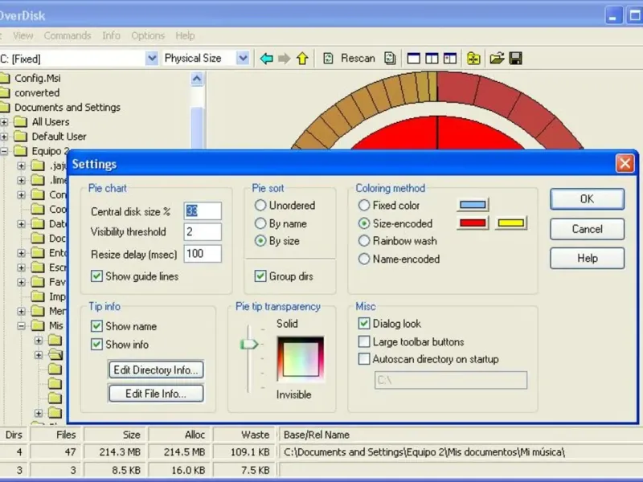Click the red size-encoded color swatch

pos(473,223)
